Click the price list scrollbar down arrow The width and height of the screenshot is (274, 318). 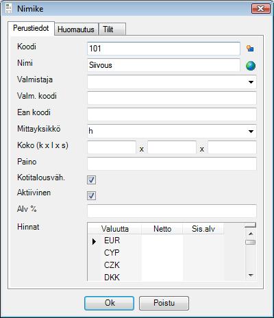coord(251,276)
